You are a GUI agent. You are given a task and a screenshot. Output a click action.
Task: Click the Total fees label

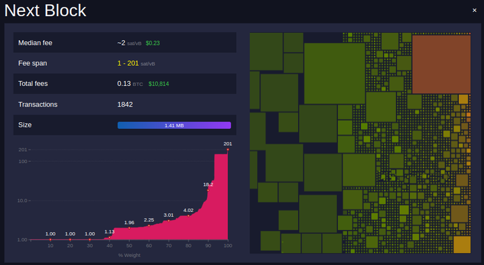pos(33,83)
